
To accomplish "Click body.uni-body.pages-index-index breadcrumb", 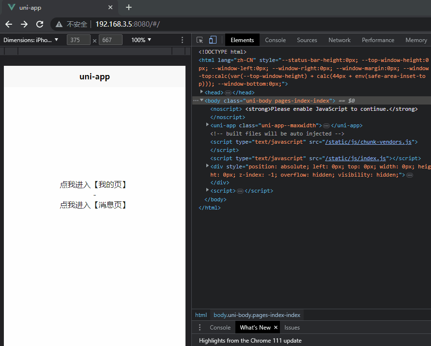I will pyautogui.click(x=257, y=315).
